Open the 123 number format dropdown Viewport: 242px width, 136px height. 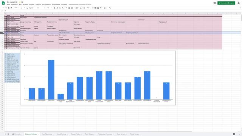point(33,8)
